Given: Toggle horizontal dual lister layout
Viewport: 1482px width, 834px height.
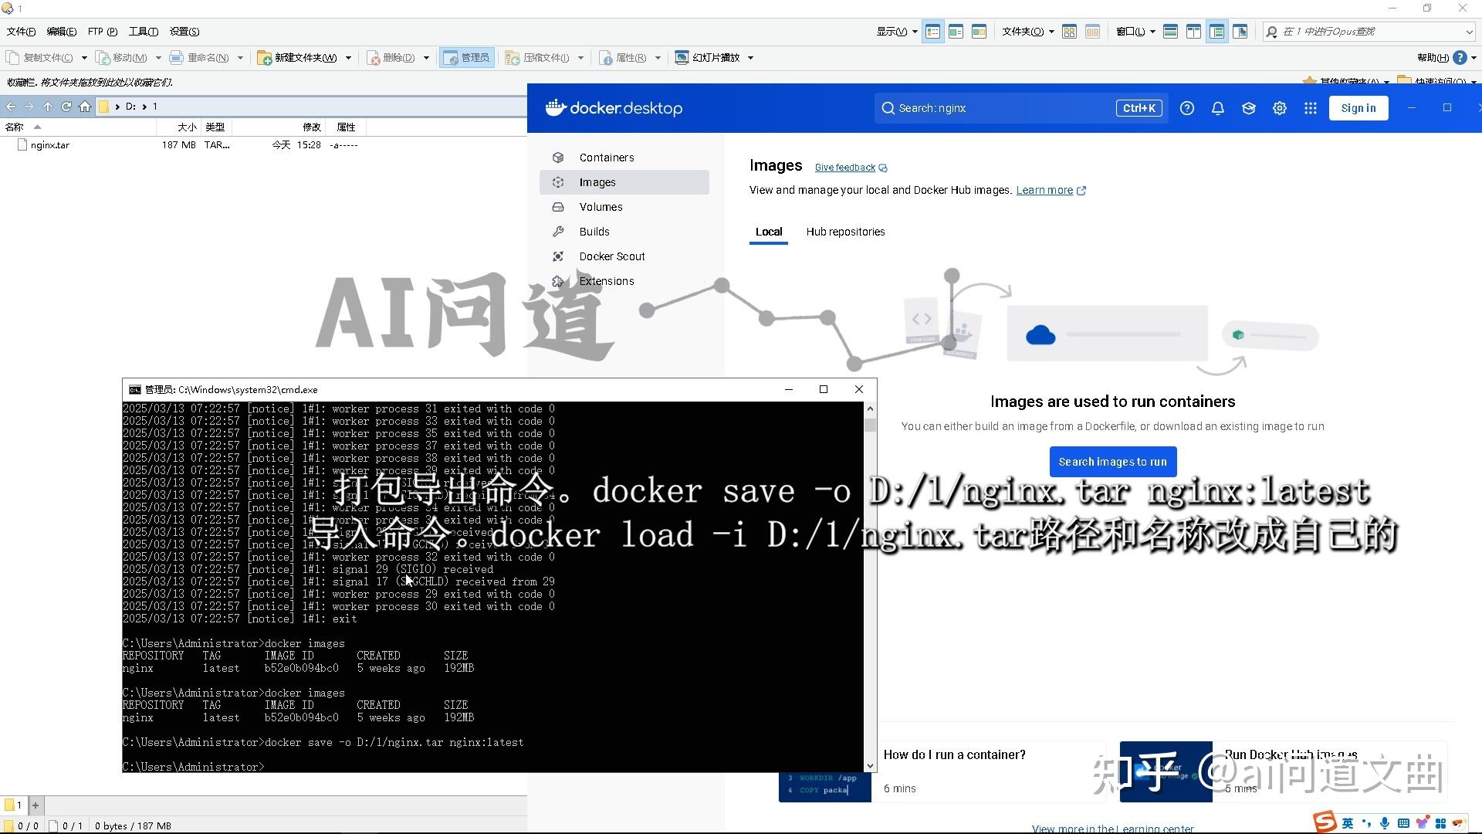Looking at the screenshot, I should tap(1171, 32).
